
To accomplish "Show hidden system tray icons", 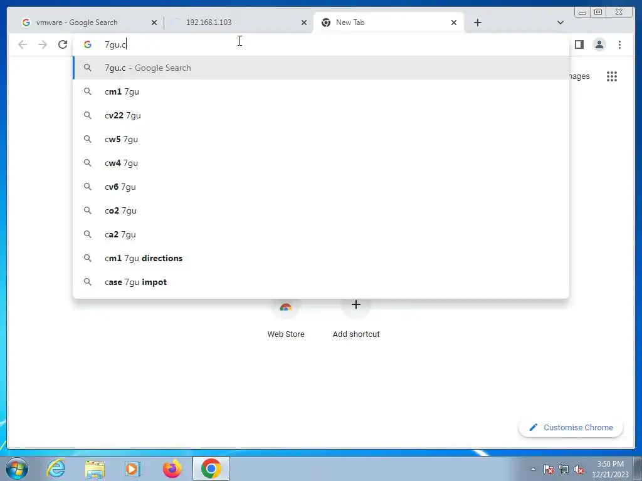I will point(533,469).
